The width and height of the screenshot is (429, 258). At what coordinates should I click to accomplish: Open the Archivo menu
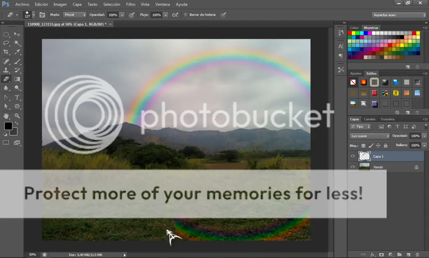[22, 4]
